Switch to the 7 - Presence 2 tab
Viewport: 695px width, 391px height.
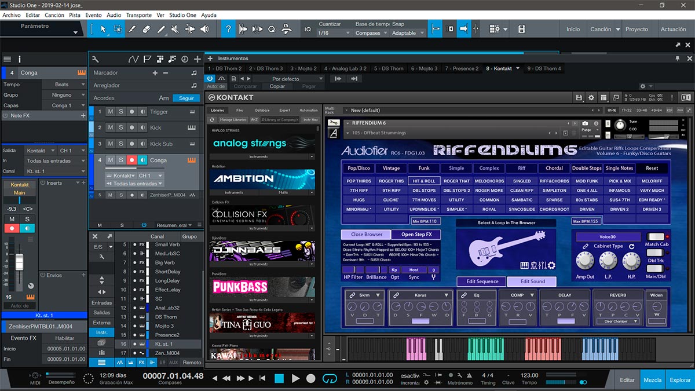point(462,68)
